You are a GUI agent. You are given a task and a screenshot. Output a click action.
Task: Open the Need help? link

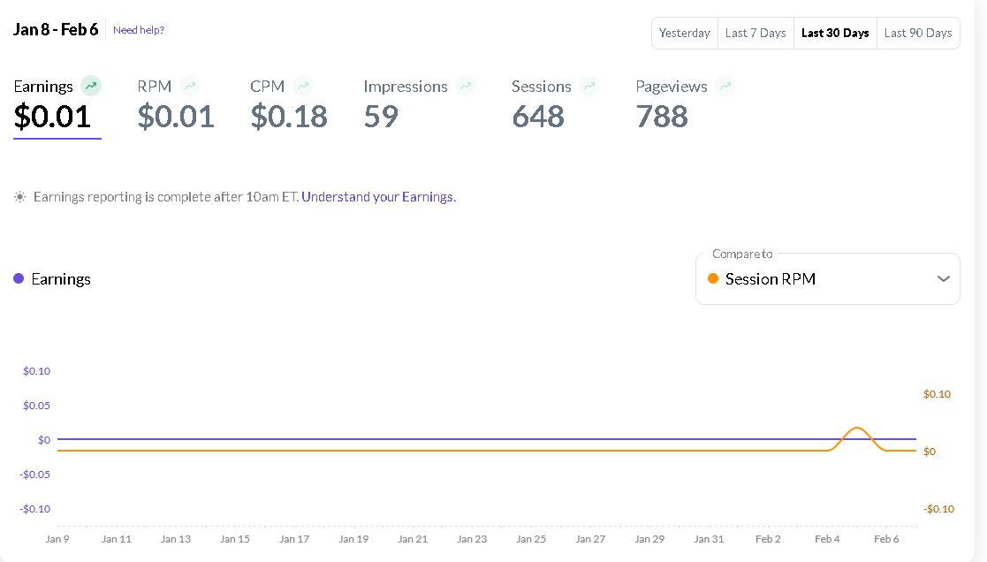click(139, 30)
